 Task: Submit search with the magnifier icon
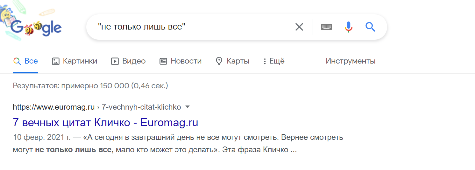coord(370,27)
